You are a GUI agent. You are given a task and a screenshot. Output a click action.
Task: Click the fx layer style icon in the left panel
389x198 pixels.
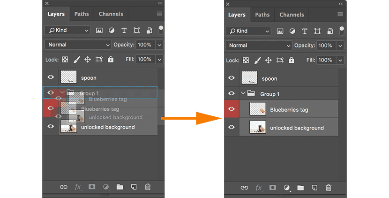coord(78,187)
